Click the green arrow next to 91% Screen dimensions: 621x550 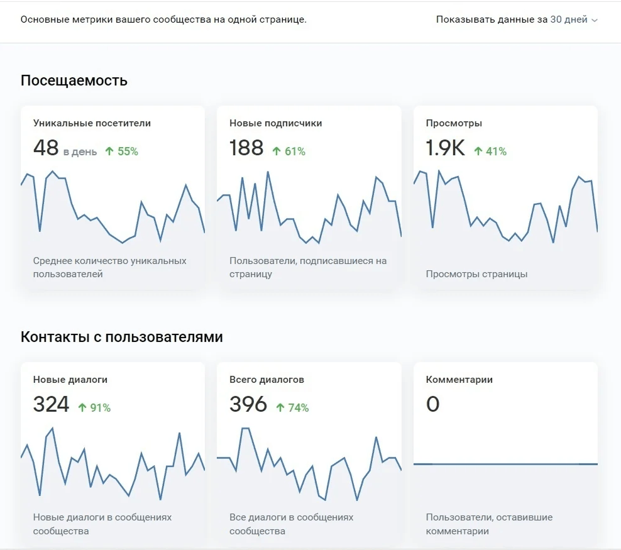pyautogui.click(x=82, y=407)
